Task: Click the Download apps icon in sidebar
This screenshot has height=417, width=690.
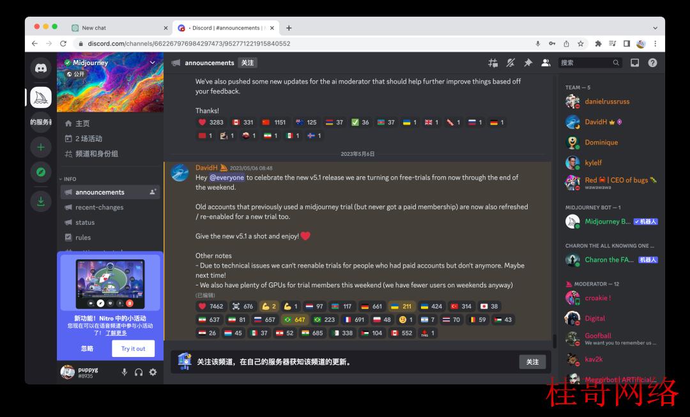Action: pyautogui.click(x=41, y=201)
